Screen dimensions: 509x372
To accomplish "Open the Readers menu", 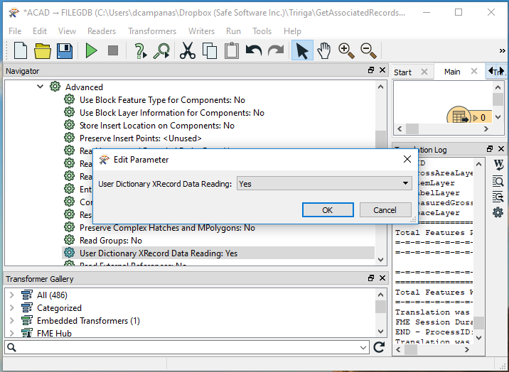I will coord(102,31).
